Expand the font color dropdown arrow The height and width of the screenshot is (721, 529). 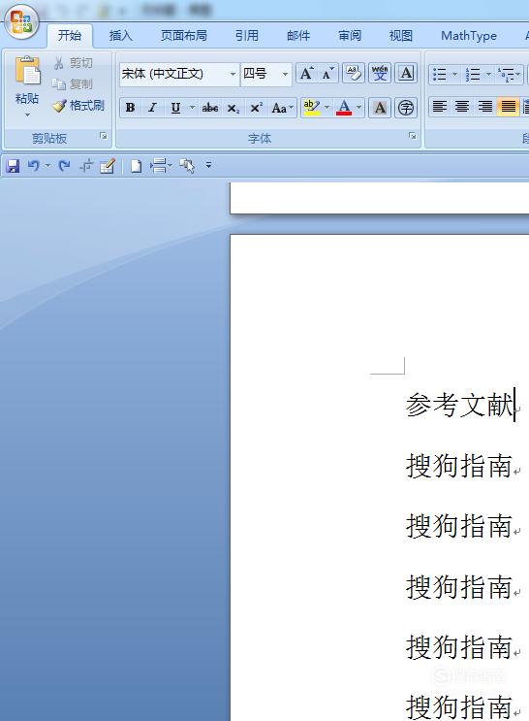coord(359,108)
